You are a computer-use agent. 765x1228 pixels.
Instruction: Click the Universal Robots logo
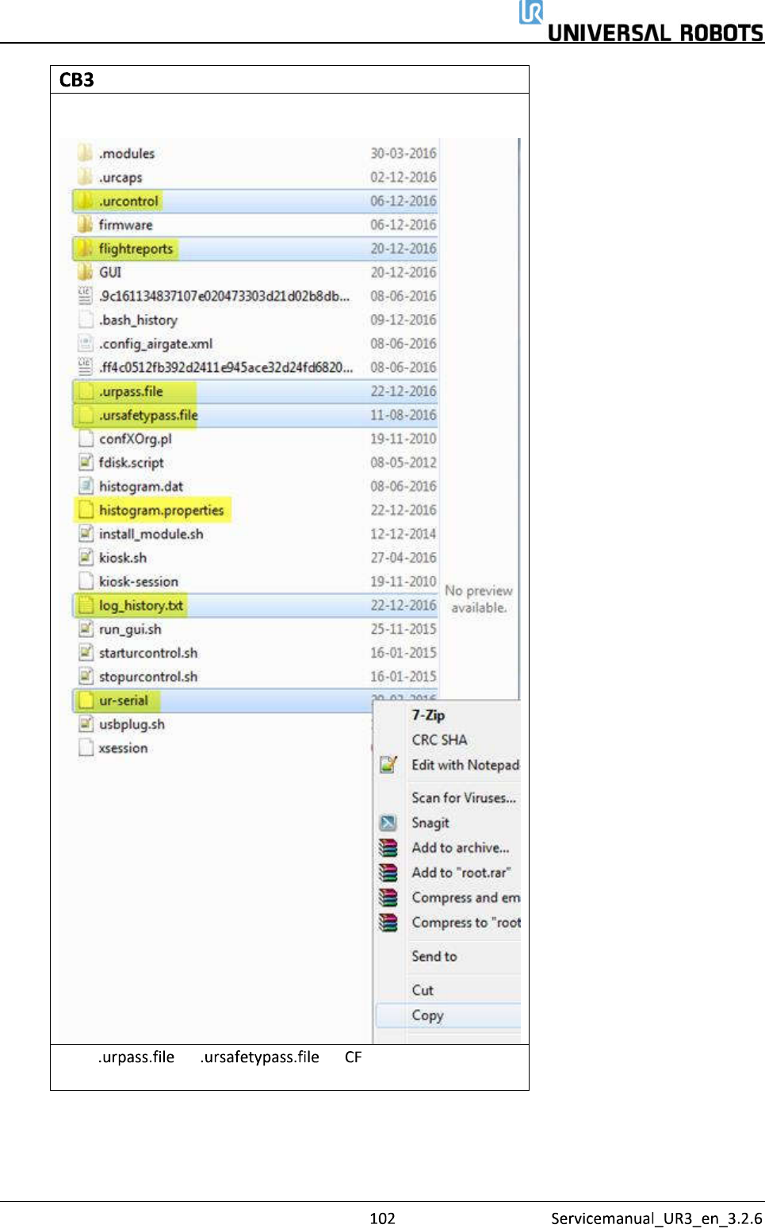coord(641,21)
